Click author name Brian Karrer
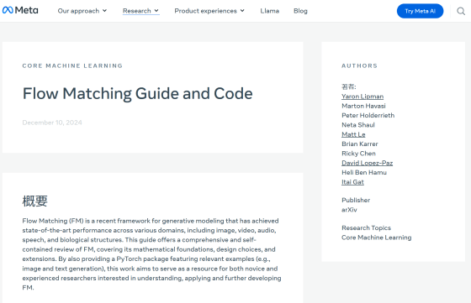The width and height of the screenshot is (471, 303). (x=360, y=144)
